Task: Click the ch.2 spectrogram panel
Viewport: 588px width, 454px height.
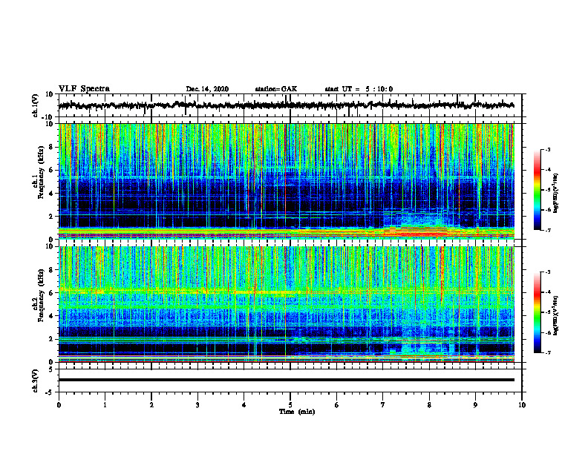Action: [286, 304]
